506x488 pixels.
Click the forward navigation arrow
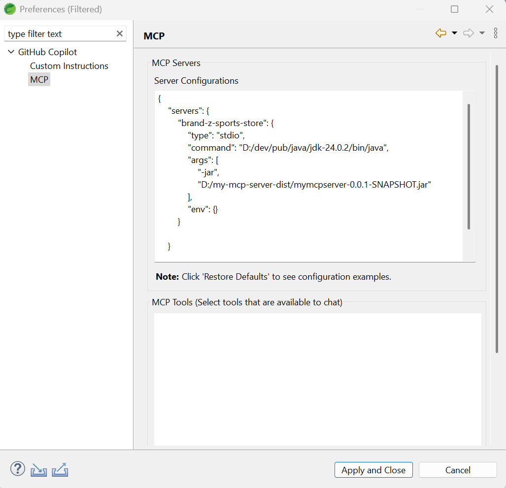[468, 33]
